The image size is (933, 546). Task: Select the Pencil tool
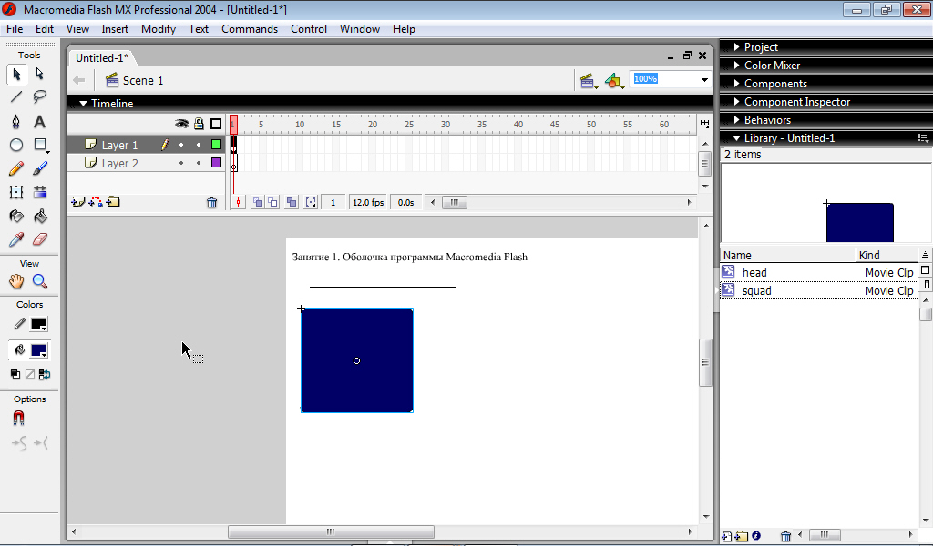coord(16,168)
